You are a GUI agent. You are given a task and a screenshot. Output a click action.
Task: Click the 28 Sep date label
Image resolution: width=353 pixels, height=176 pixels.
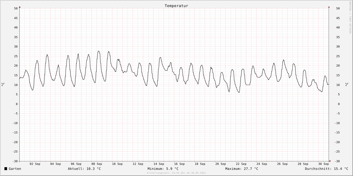tap(303, 164)
